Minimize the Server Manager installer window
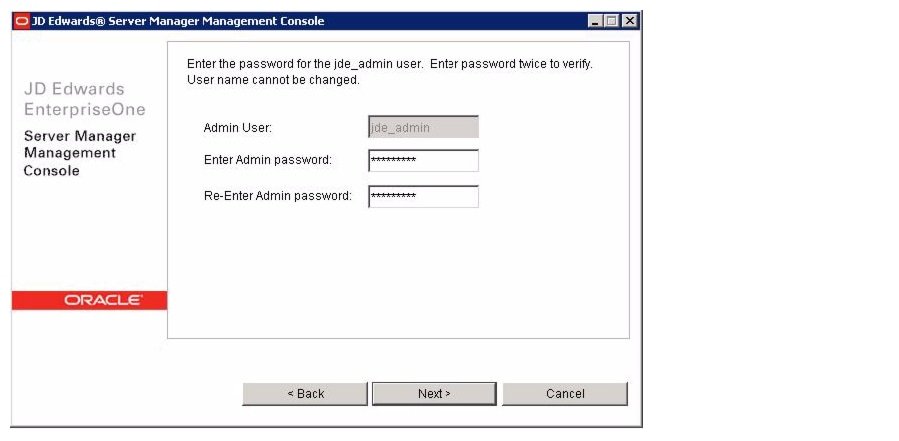Screen dimensions: 899x441 tap(595, 21)
